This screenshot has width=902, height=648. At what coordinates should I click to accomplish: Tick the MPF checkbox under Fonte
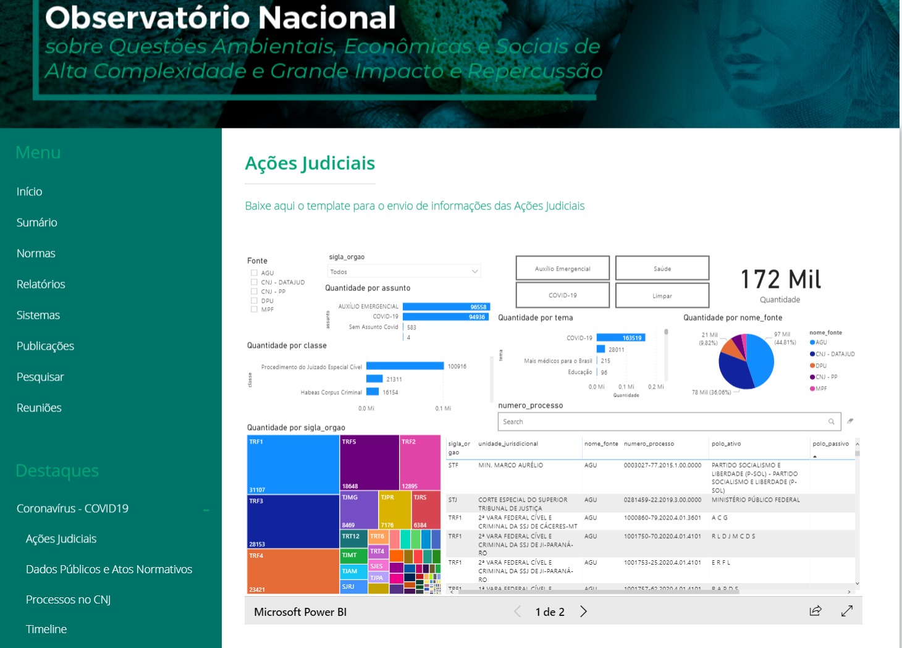click(254, 309)
